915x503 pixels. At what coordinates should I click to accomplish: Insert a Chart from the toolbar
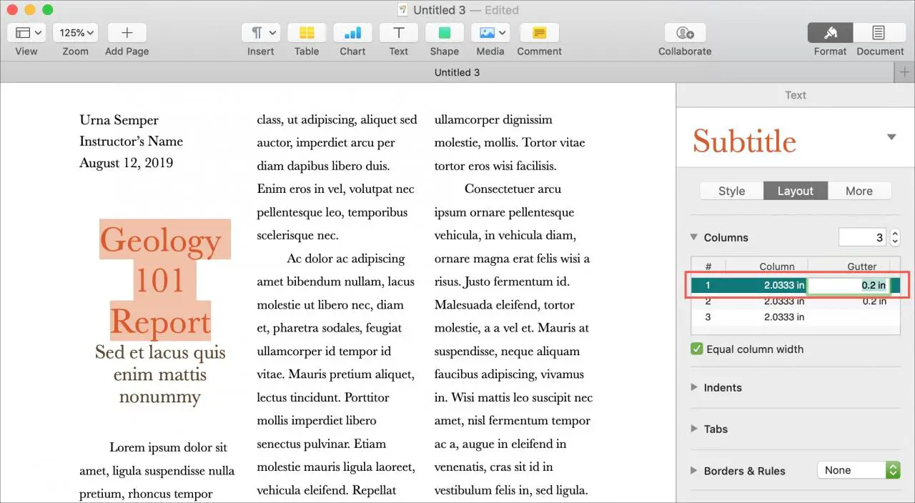(x=352, y=33)
